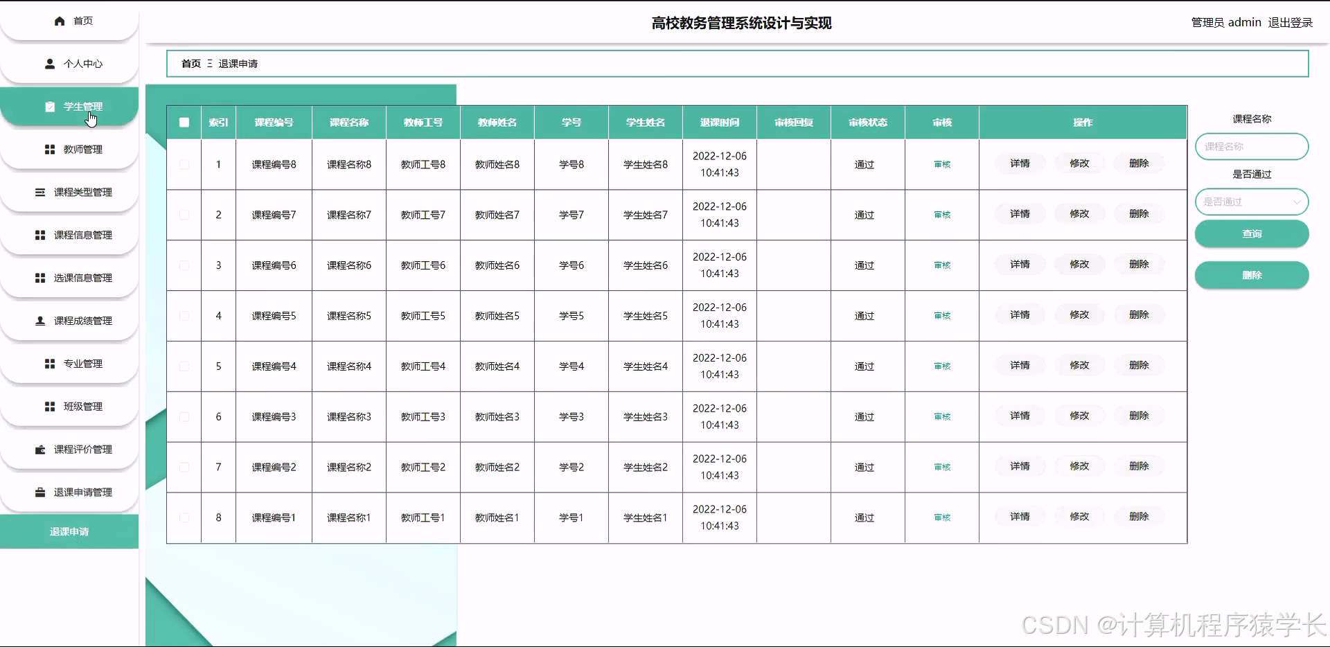Click 退出登录 to log out

point(1290,22)
